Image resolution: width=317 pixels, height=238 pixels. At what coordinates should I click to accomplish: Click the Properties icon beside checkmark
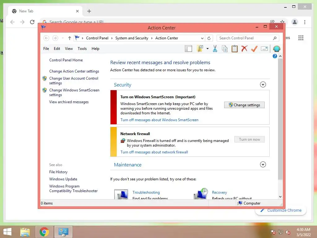pyautogui.click(x=264, y=49)
